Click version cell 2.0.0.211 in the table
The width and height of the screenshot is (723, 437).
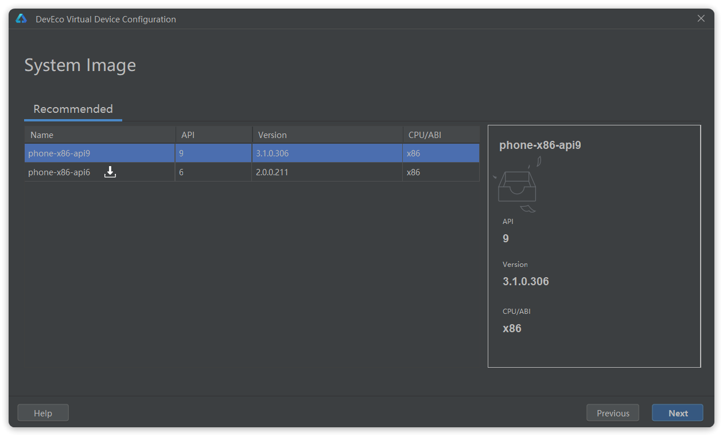pos(272,172)
